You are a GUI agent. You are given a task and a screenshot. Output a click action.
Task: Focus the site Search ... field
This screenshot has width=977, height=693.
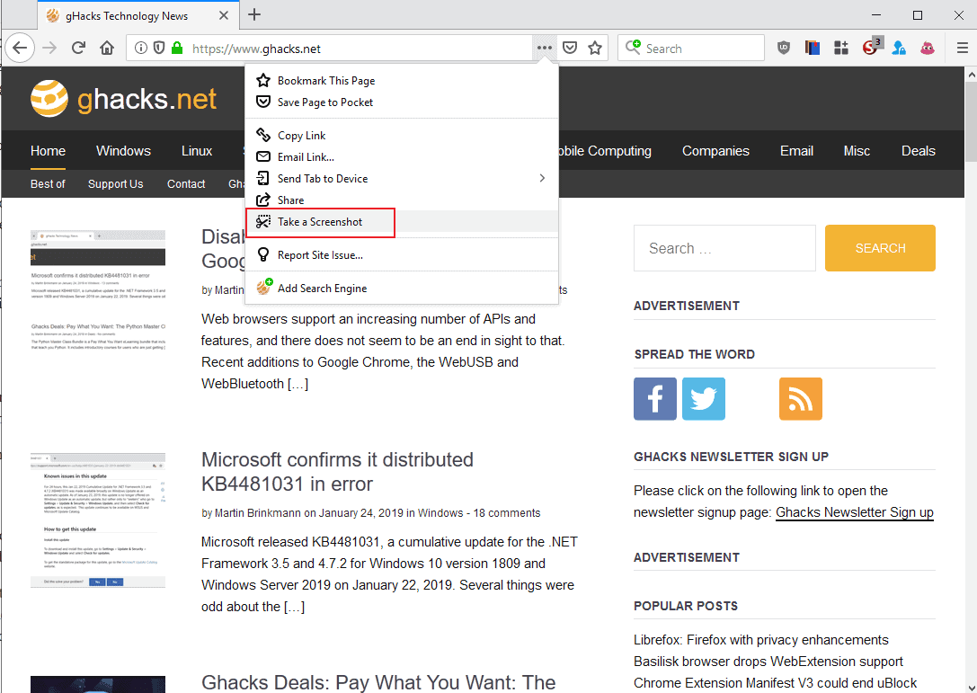[724, 248]
